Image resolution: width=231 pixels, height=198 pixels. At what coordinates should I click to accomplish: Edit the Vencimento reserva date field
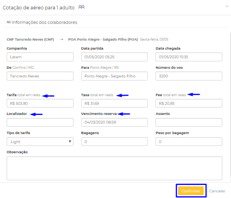pos(114,122)
